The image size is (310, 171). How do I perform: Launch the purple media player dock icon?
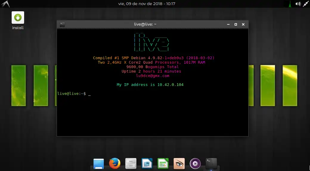click(195, 164)
